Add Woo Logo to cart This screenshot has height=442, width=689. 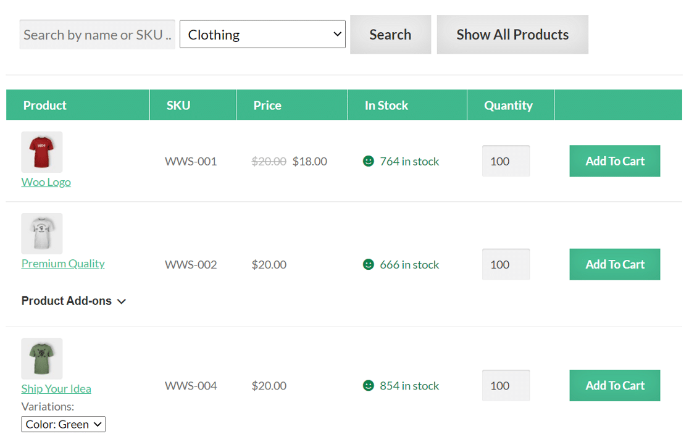614,161
